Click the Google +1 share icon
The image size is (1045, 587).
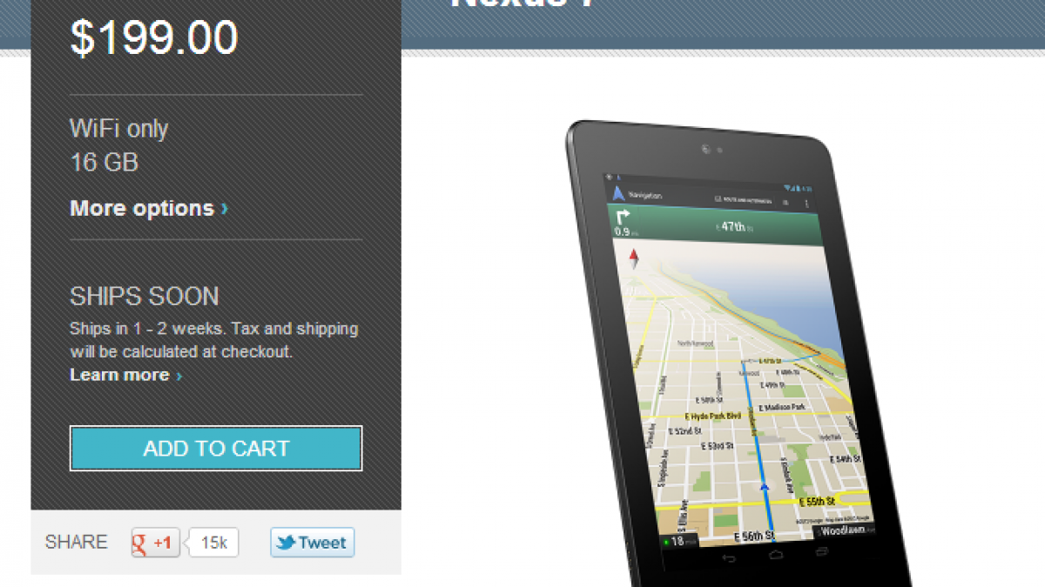(x=156, y=543)
